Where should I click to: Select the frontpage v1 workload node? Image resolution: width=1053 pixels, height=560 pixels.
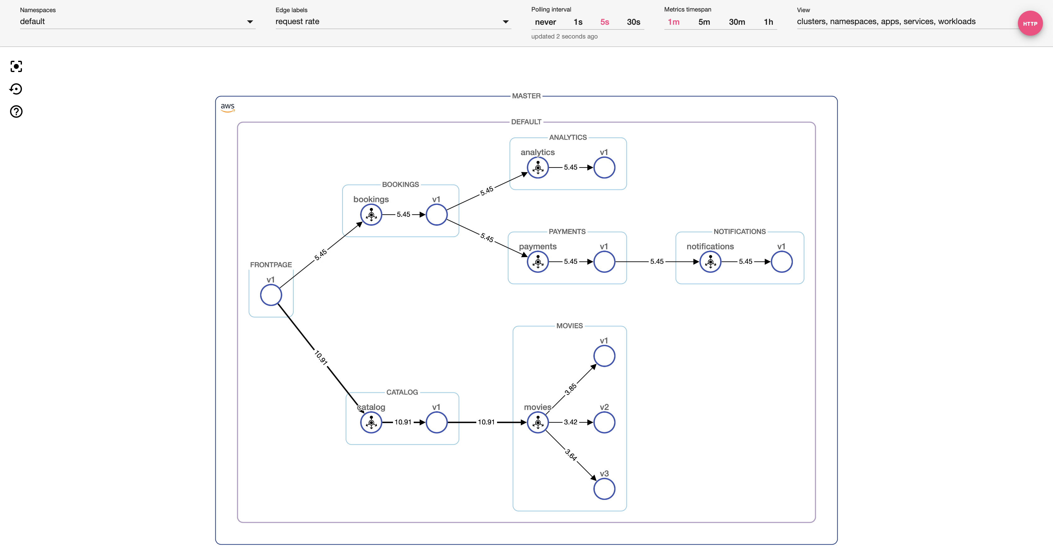[271, 295]
